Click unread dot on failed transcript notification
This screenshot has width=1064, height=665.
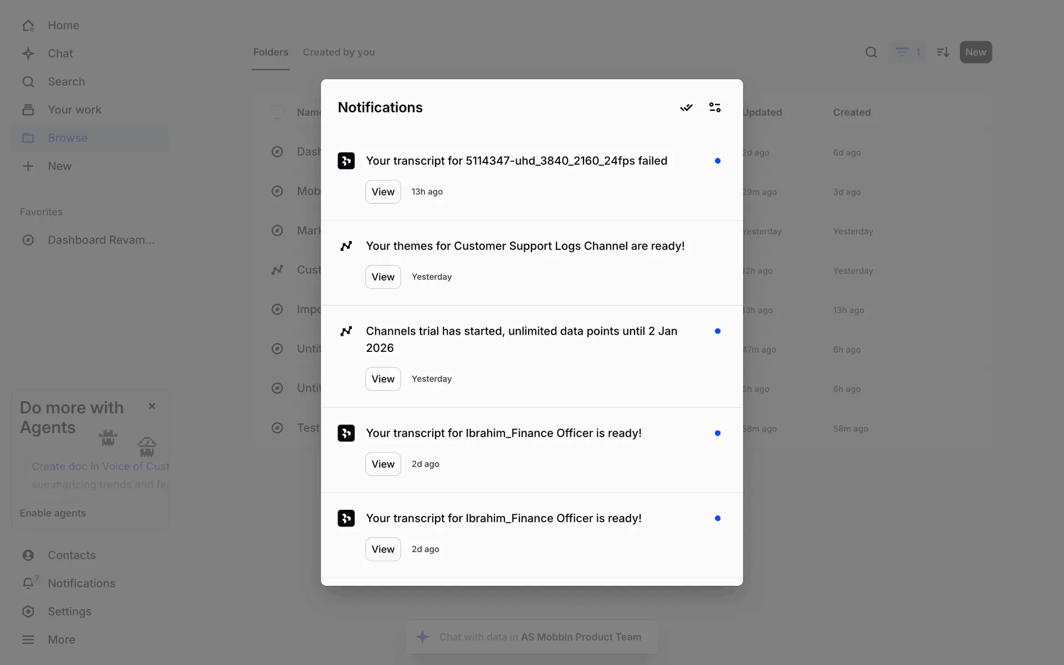tap(718, 161)
